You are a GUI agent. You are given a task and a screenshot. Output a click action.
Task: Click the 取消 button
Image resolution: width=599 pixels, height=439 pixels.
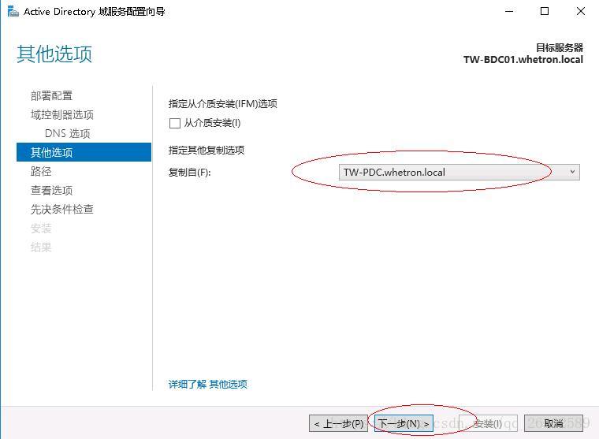point(553,423)
